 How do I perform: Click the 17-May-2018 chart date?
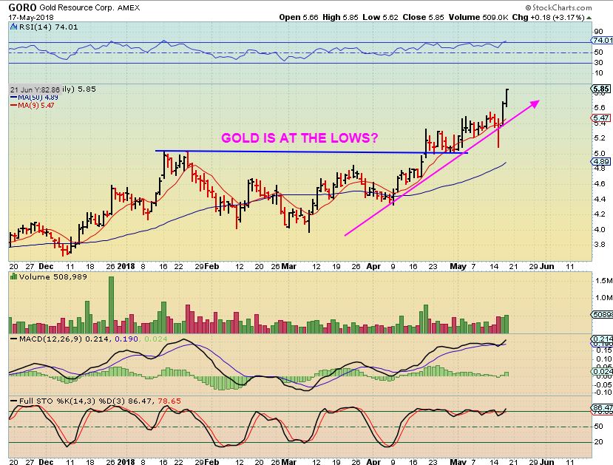(x=31, y=18)
